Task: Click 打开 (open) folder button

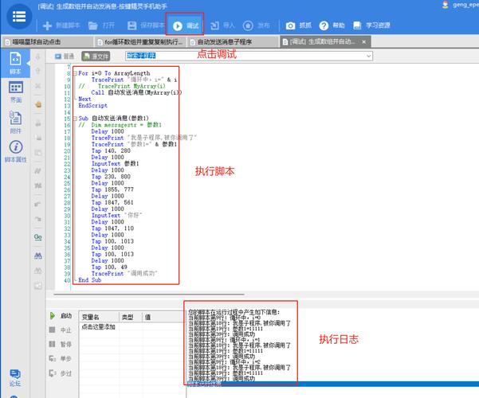Action: click(x=101, y=25)
